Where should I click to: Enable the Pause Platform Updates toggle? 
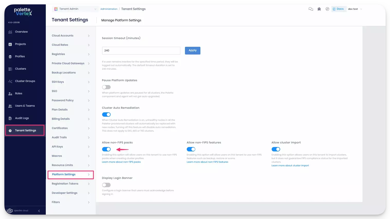click(x=106, y=87)
